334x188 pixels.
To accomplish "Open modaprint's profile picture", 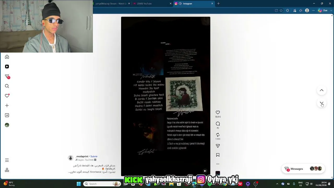I will 70,158.
